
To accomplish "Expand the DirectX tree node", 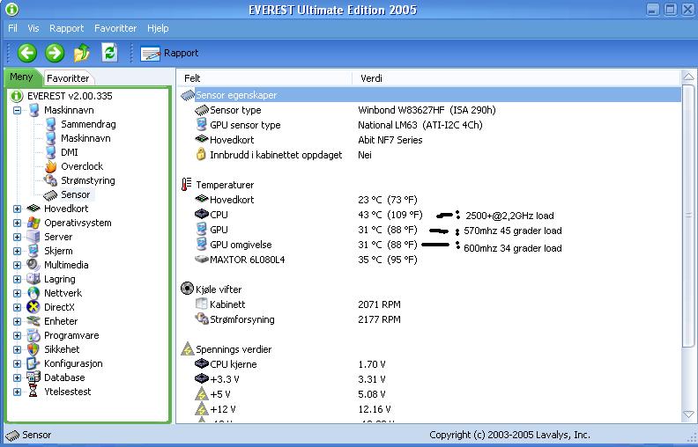I will 17,307.
